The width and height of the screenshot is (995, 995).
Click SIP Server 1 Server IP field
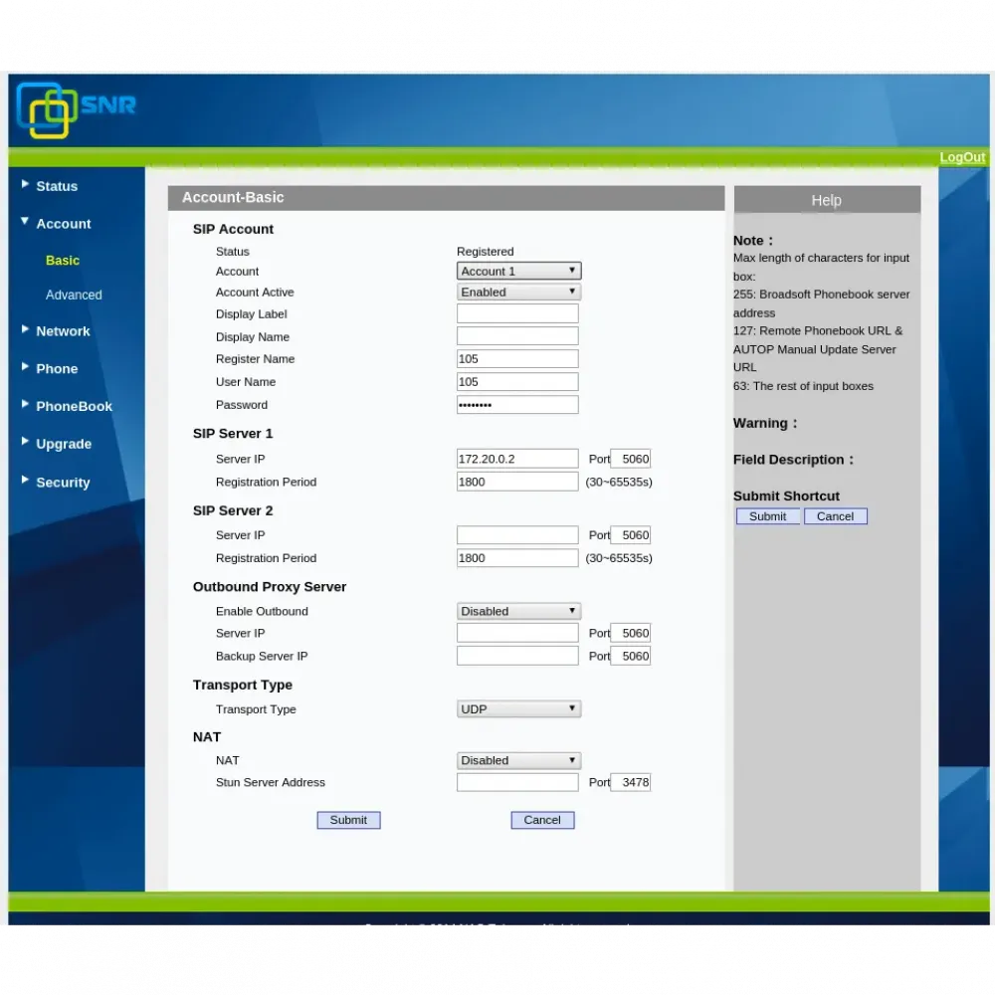(517, 459)
